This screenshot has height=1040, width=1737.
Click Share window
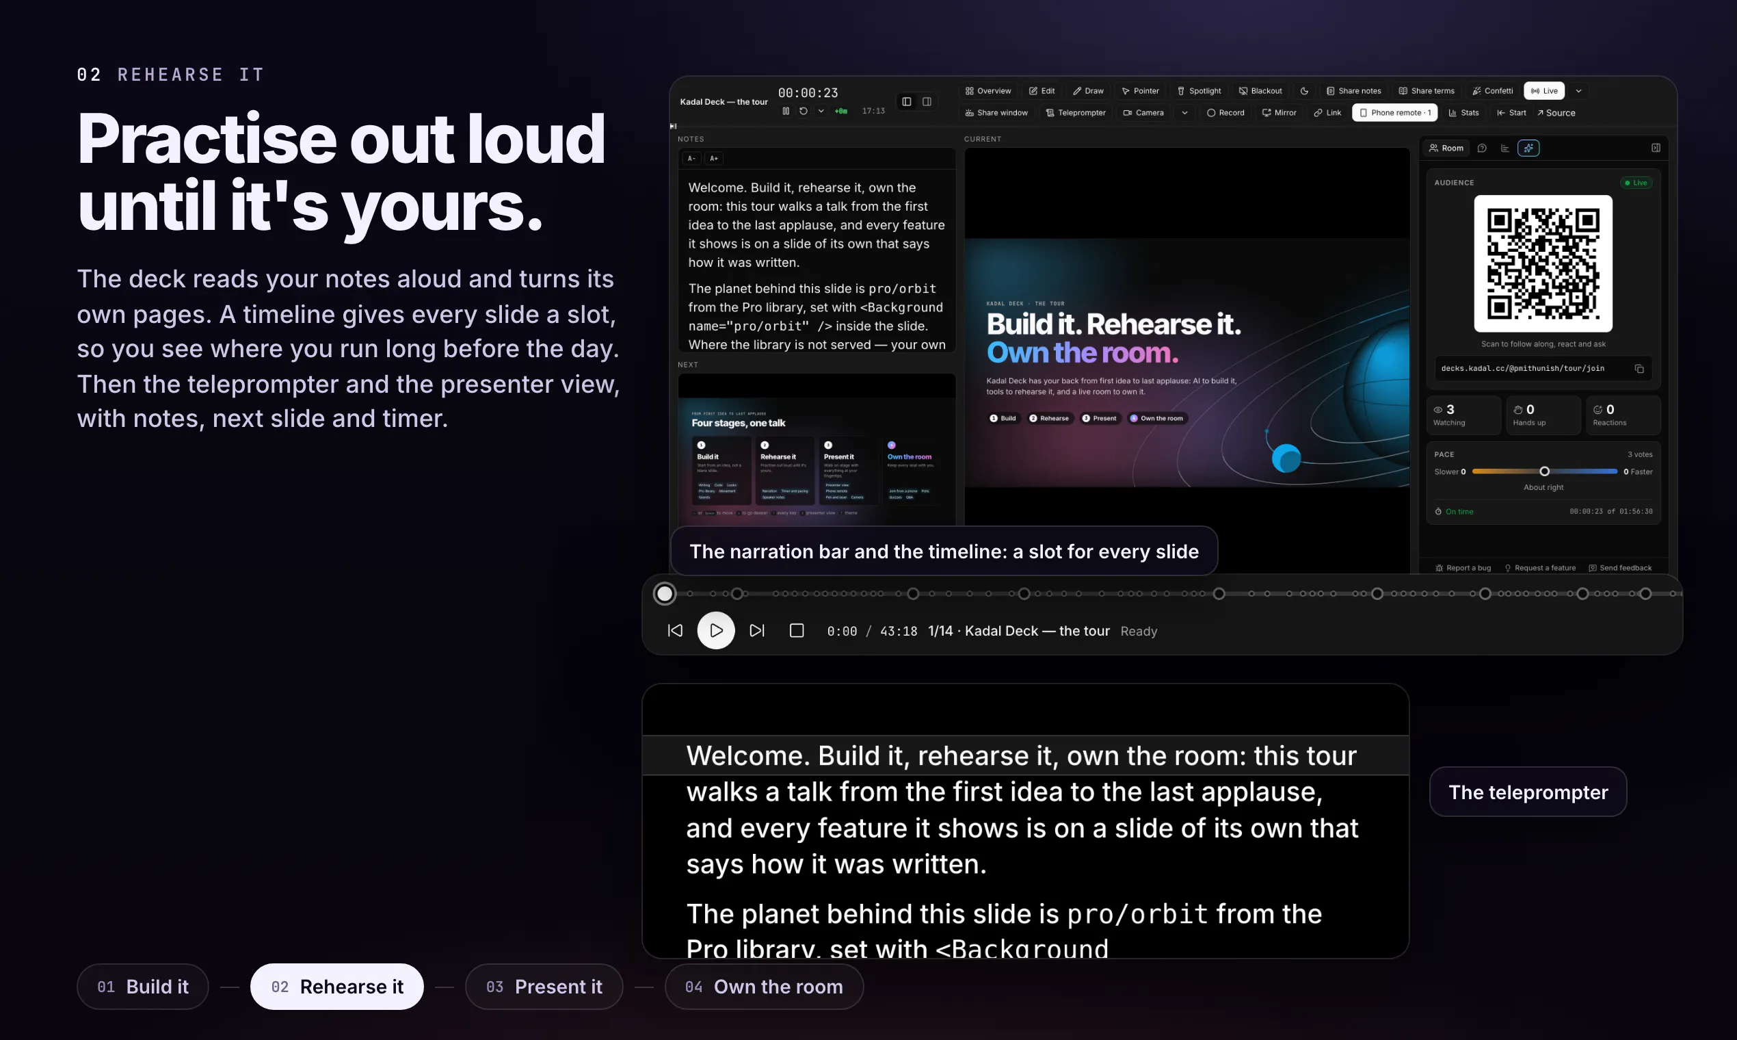[996, 113]
